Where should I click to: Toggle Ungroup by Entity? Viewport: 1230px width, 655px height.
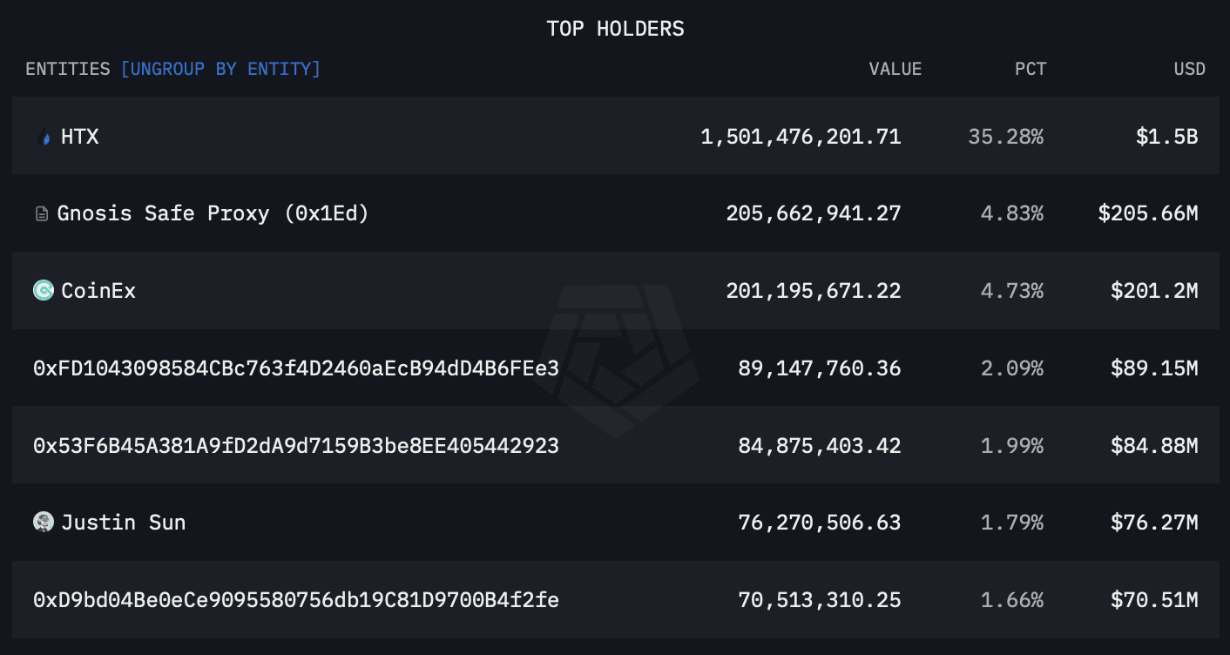pos(220,69)
